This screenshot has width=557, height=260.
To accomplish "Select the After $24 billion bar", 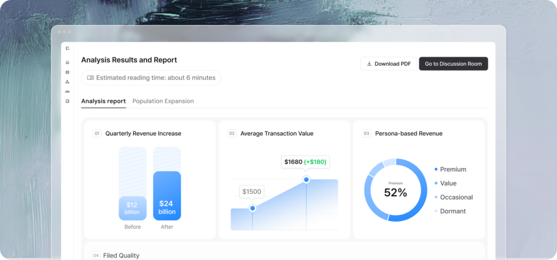I will (167, 196).
